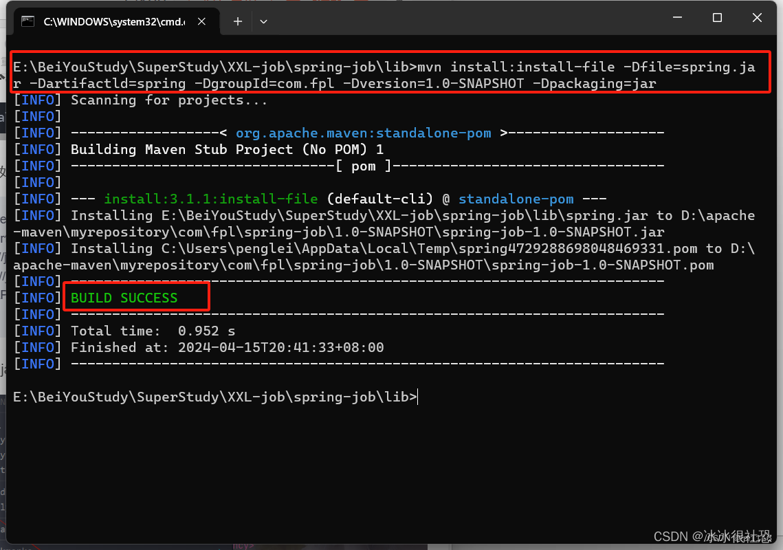Viewport: 783px width, 550px height.
Task: Maximize the terminal window
Action: point(717,17)
